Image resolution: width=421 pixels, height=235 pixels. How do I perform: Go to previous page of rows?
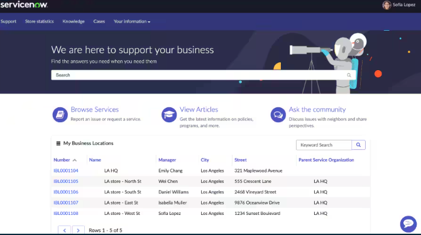[65, 230]
